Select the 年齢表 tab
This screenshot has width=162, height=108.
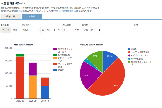coord(32,16)
